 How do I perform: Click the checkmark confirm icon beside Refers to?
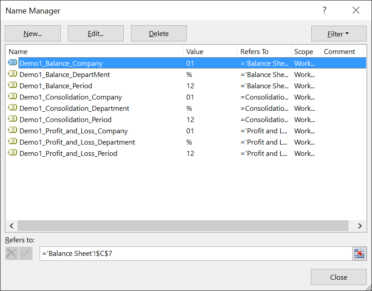tap(26, 254)
